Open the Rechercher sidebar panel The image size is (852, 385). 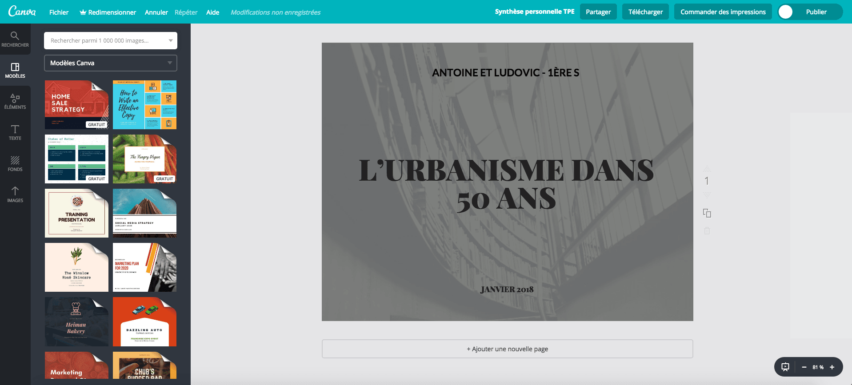pos(15,39)
